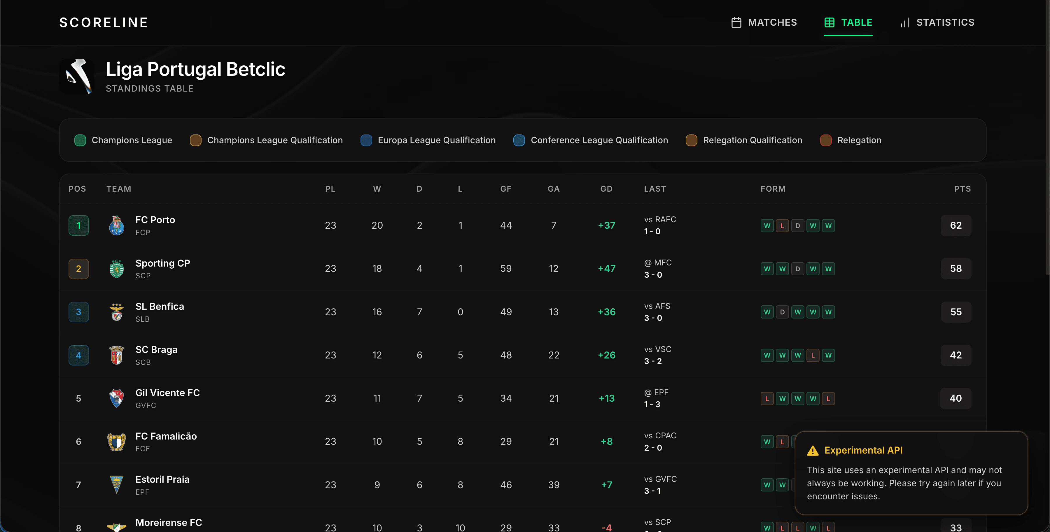Open the Statistics bar chart icon

tap(904, 22)
